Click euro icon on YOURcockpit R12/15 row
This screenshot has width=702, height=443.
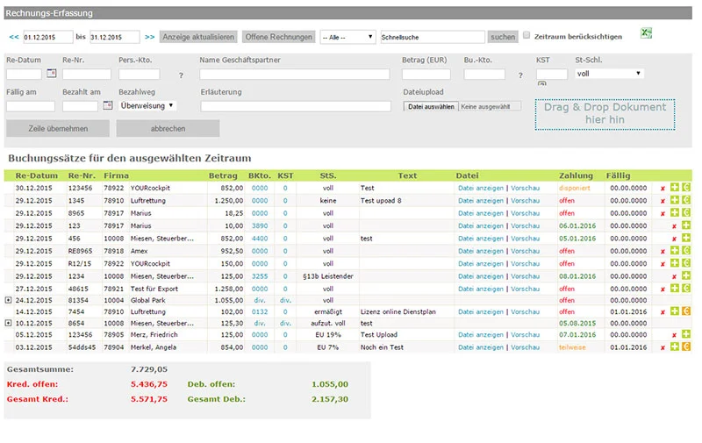(686, 262)
